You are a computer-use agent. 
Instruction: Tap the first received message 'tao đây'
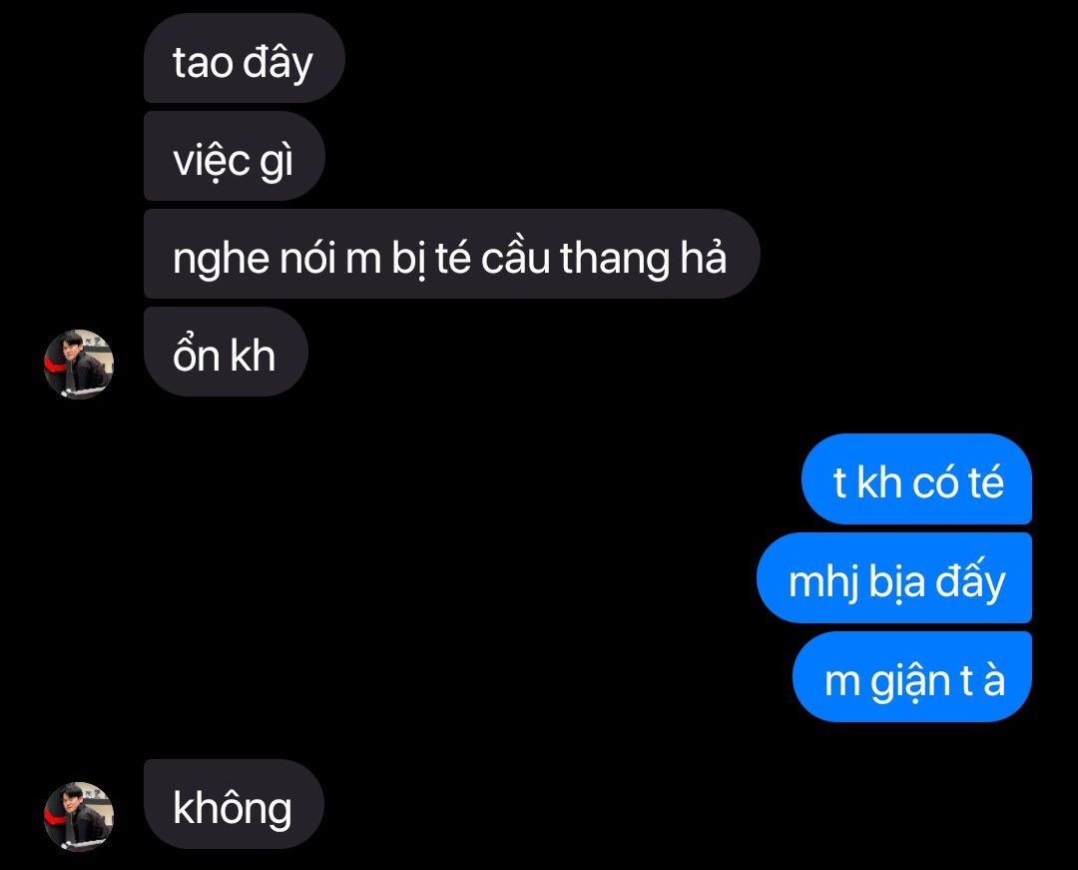pyautogui.click(x=245, y=58)
